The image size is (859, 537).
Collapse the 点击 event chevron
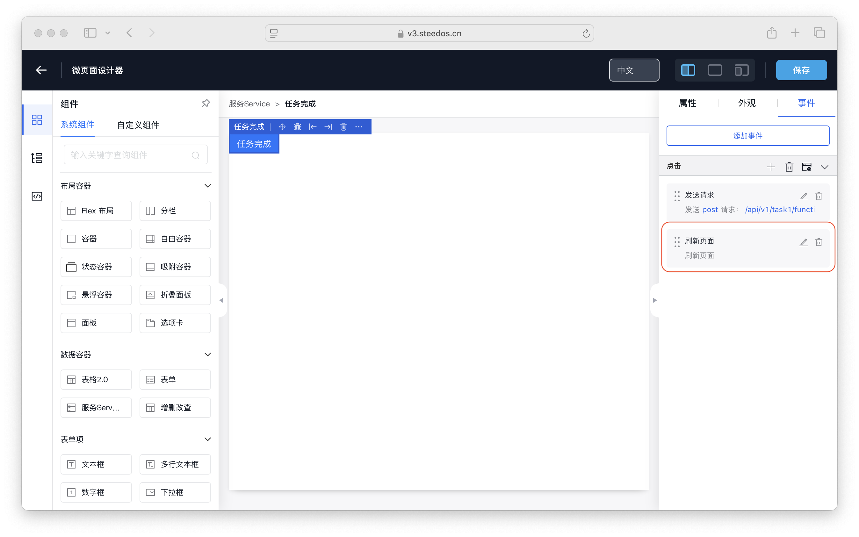click(x=825, y=167)
